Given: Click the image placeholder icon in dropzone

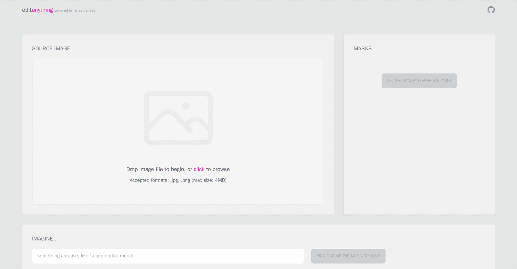Looking at the screenshot, I should (x=178, y=118).
